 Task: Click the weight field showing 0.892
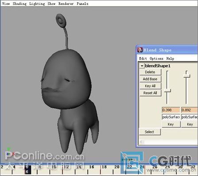pyautogui.click(x=190, y=110)
